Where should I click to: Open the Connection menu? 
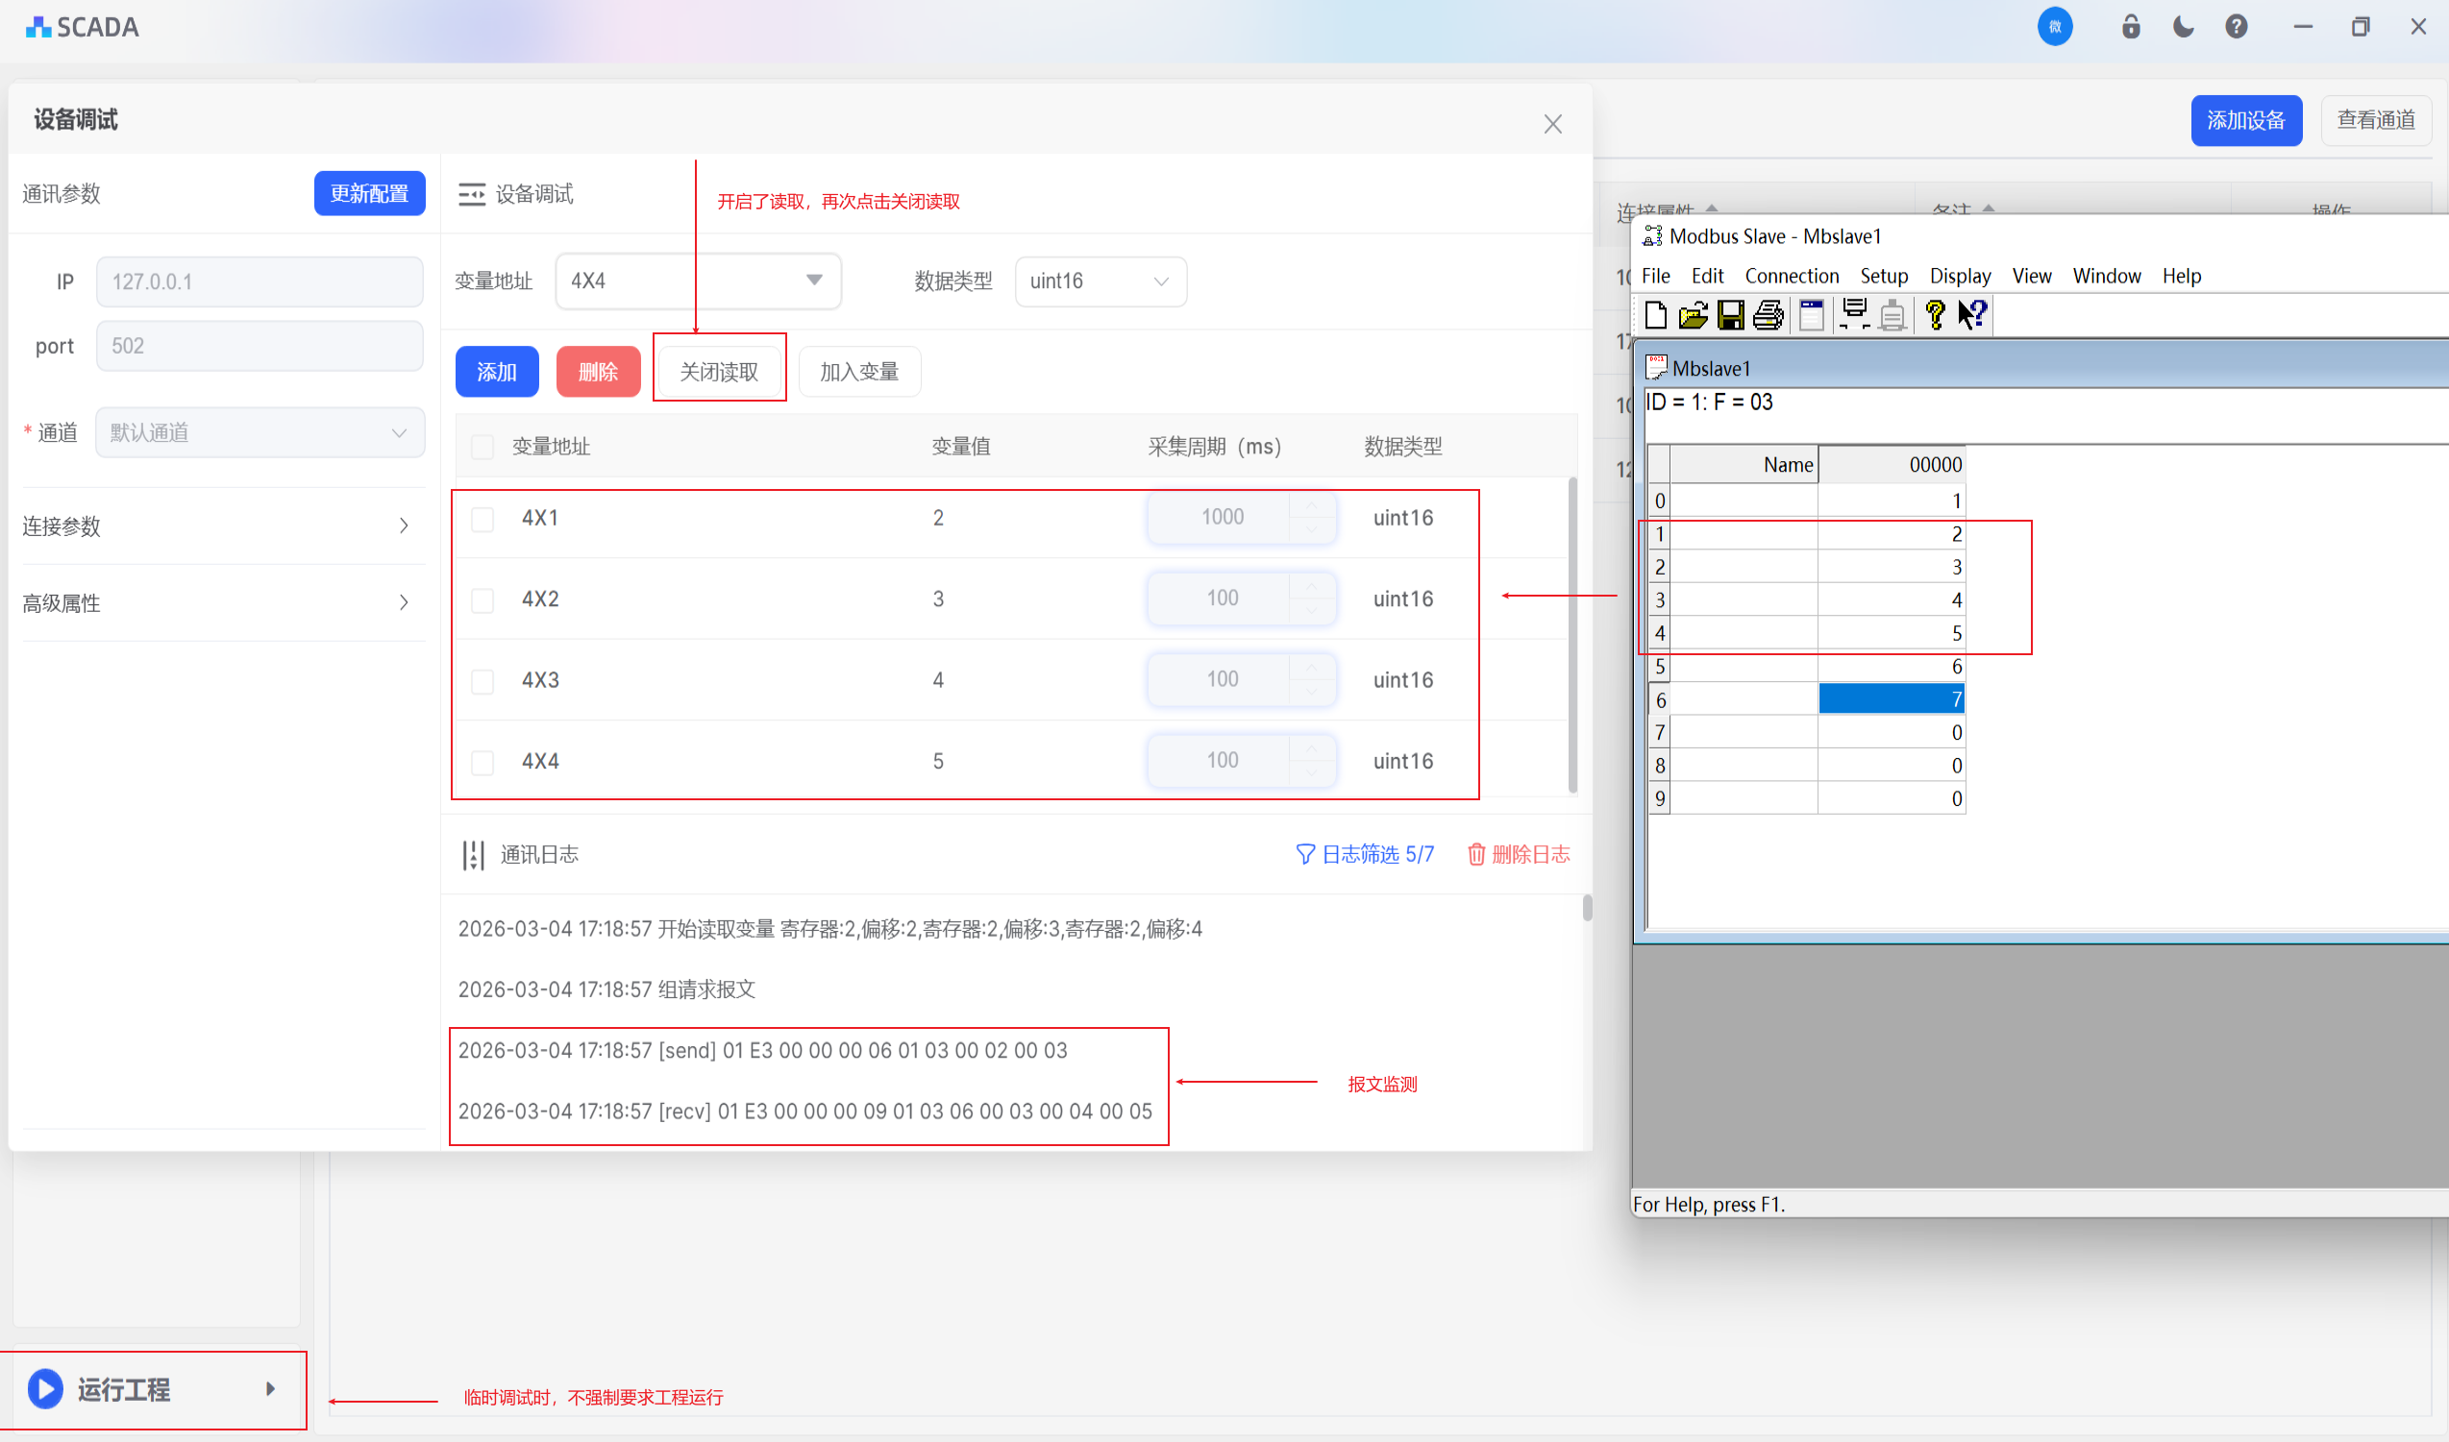tap(1791, 276)
